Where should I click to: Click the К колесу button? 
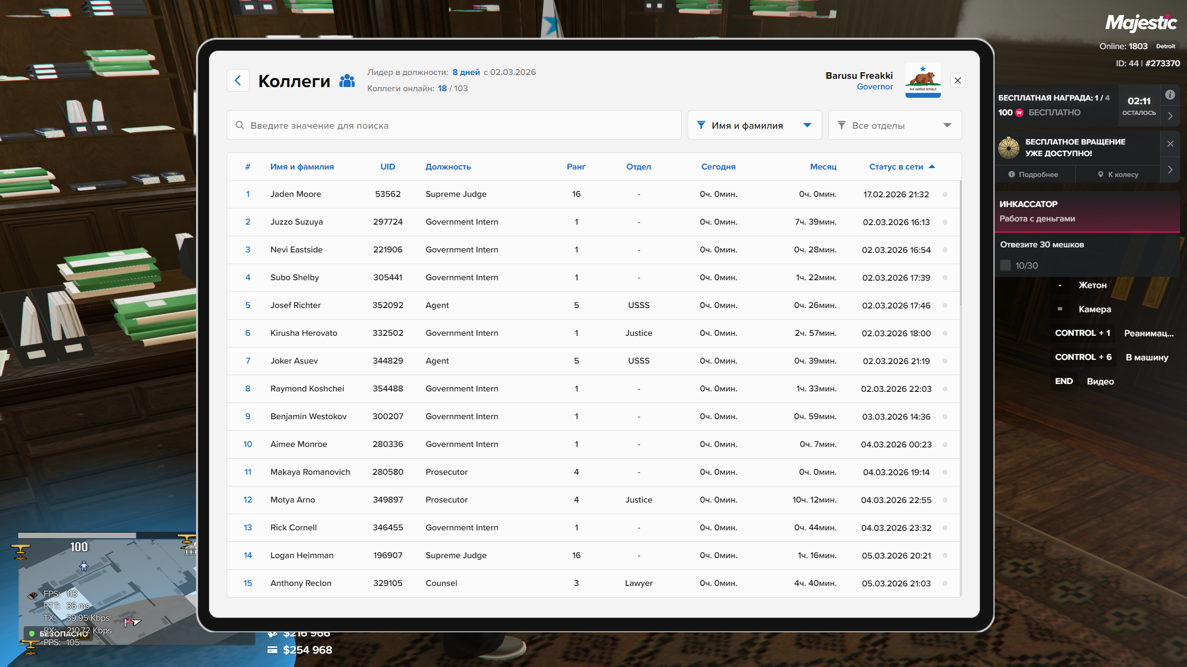1118,175
